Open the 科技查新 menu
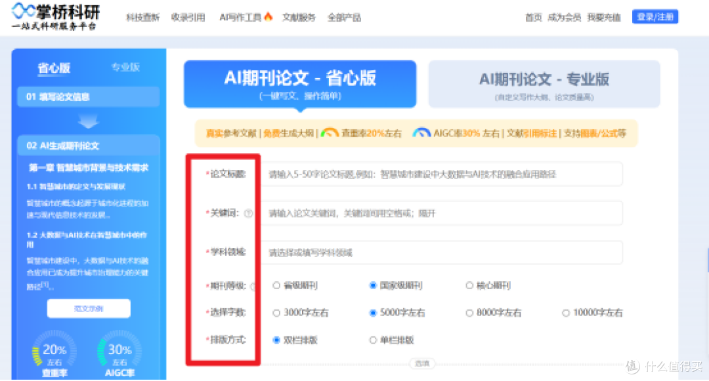The image size is (709, 381). (x=143, y=18)
